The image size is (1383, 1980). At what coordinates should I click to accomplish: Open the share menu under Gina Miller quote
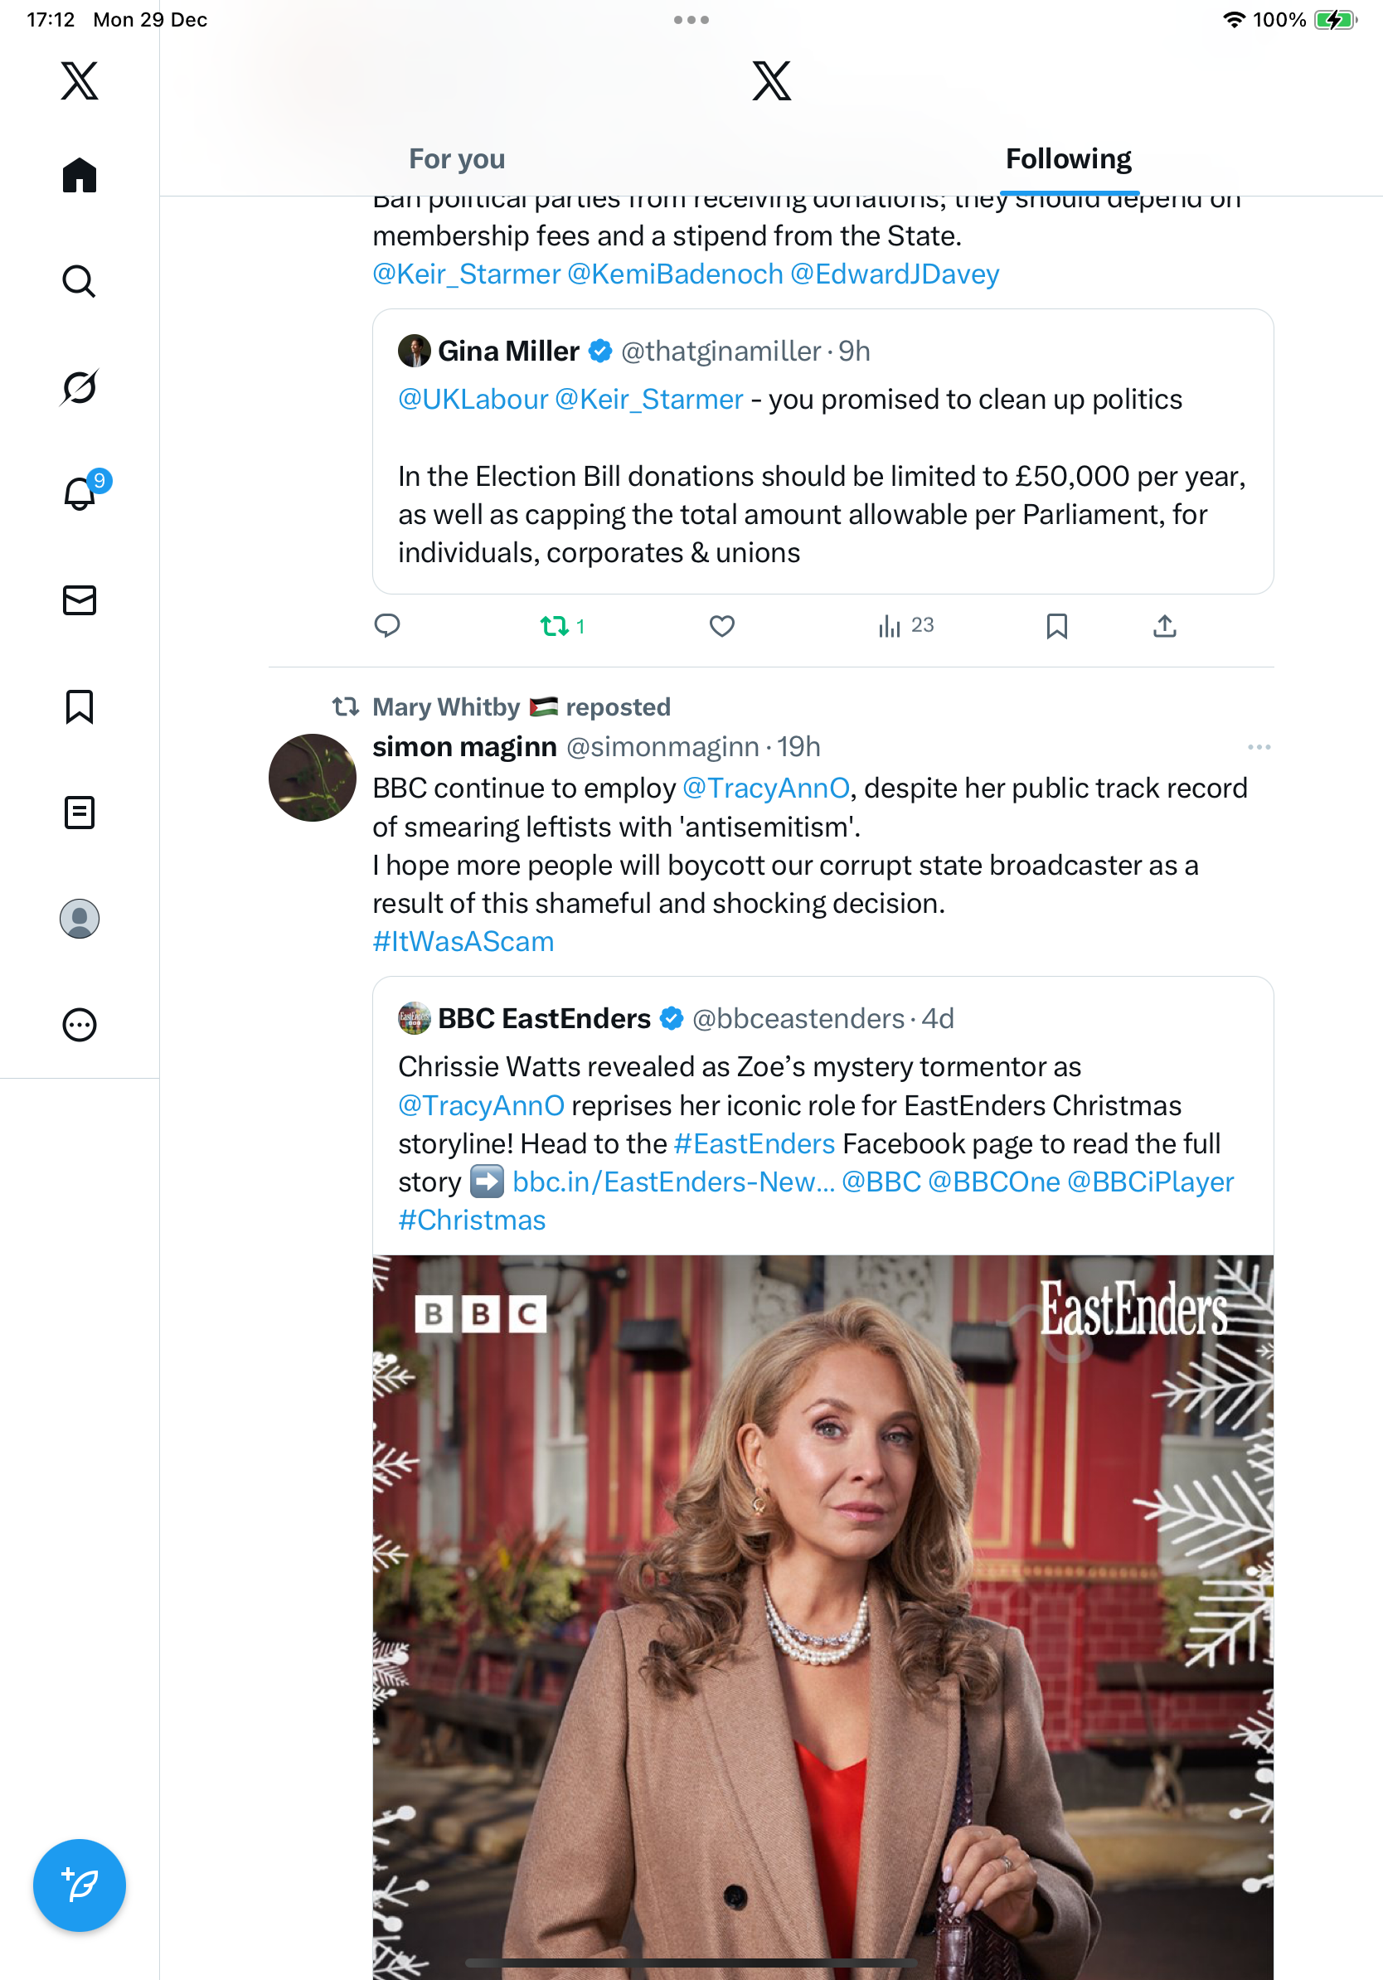(x=1164, y=626)
